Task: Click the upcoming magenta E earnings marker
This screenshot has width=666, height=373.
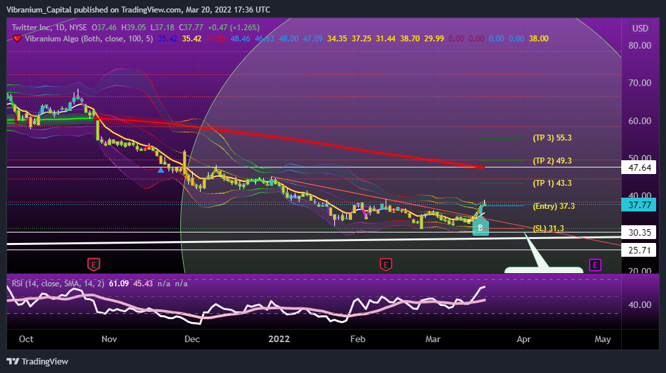Action: pyautogui.click(x=595, y=265)
